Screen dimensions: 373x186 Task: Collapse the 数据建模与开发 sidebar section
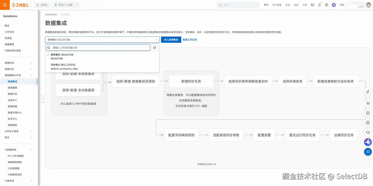tap(19, 75)
